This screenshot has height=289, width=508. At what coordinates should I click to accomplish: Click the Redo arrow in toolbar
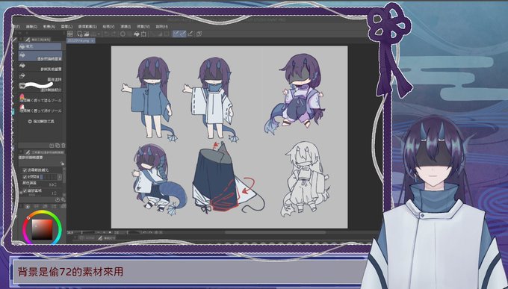coord(114,34)
